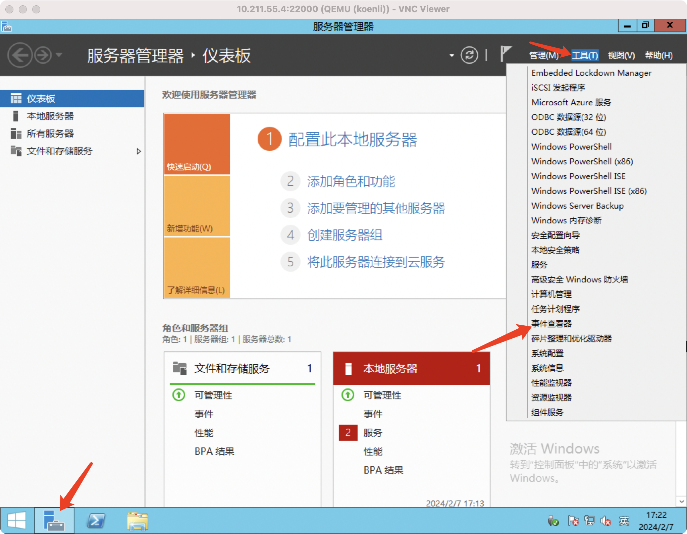Viewport: 687px width, 534px height.
Task: Open the breadcrumb dropdown near refresh
Action: [452, 56]
